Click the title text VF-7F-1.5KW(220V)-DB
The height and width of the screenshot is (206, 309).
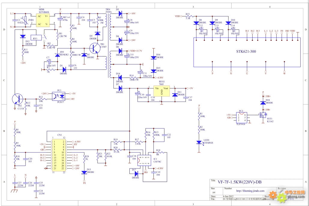pos(239,182)
